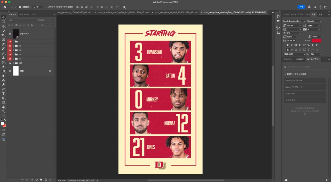Image resolution: width=331 pixels, height=182 pixels.
Task: Select the Path Selection tool
Action: [3, 98]
